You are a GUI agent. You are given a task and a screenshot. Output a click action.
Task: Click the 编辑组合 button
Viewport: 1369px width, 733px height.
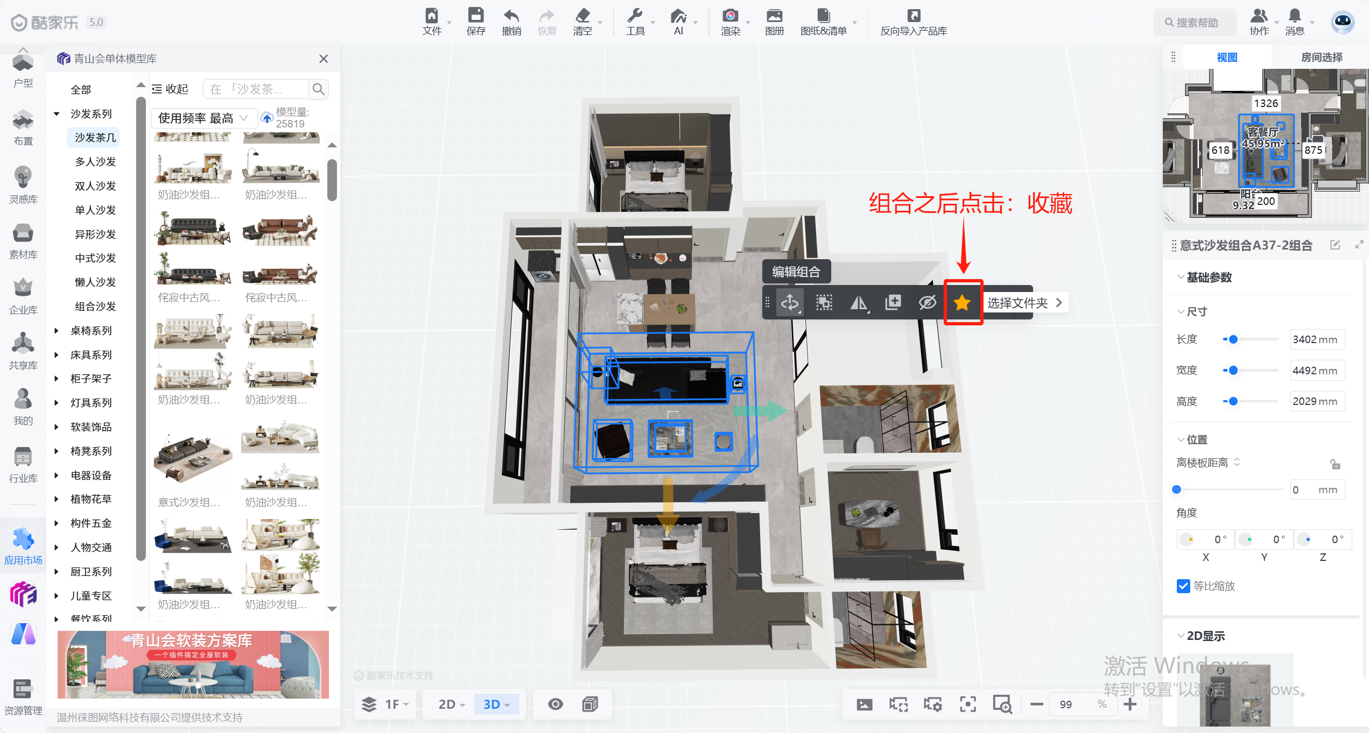(x=796, y=272)
